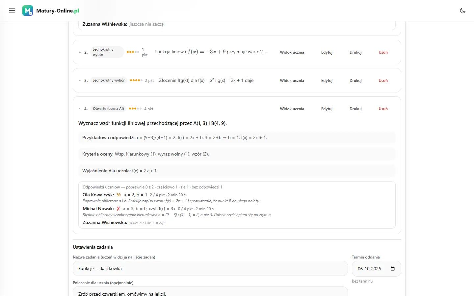474x296 pixels.
Task: Edit task 4 with Edytuj
Action: (327, 109)
